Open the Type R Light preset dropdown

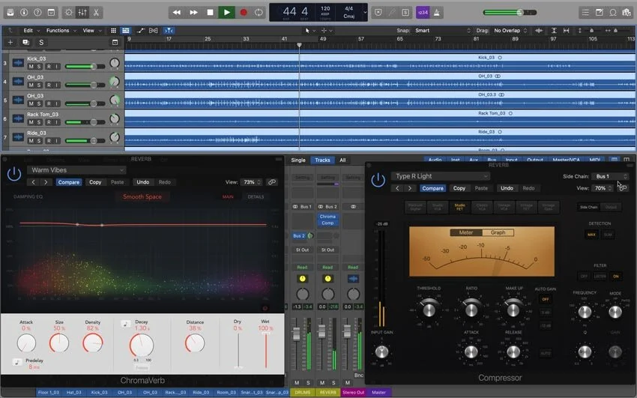[441, 176]
